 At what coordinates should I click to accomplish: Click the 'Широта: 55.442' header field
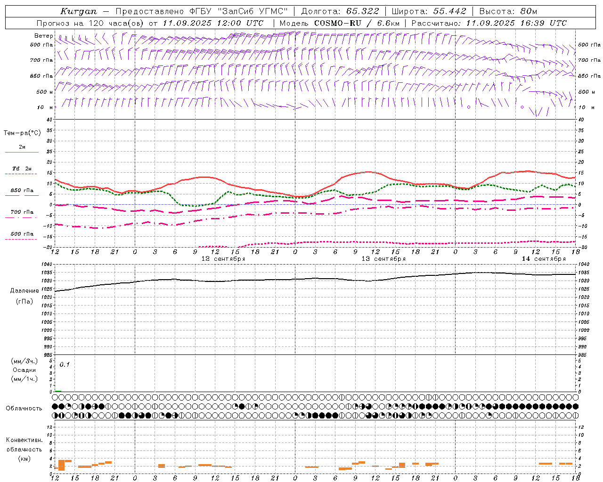coord(429,11)
